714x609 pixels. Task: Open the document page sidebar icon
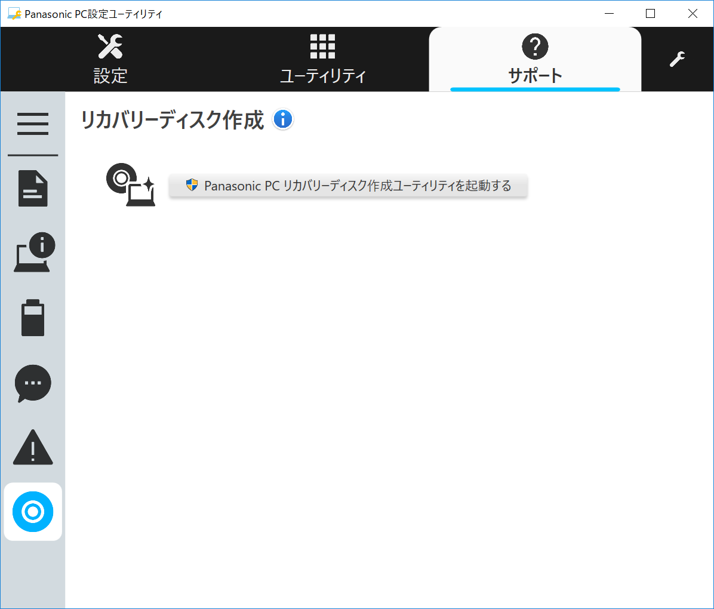click(x=33, y=189)
